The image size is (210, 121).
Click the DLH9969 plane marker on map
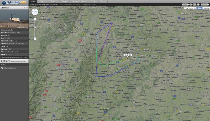point(127,58)
